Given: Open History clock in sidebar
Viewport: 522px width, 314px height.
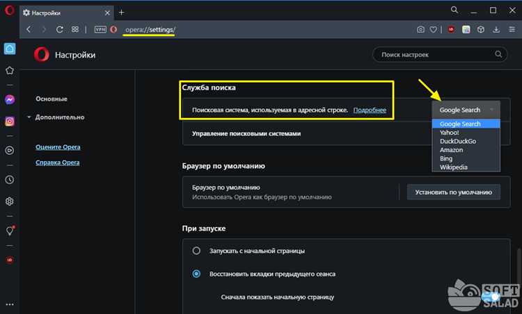Looking at the screenshot, I should point(10,180).
